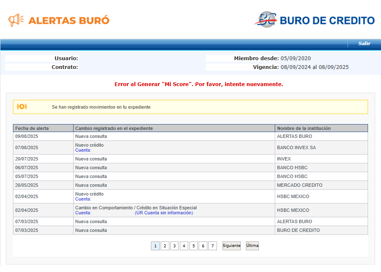Jump to the Última page button

(x=252, y=246)
